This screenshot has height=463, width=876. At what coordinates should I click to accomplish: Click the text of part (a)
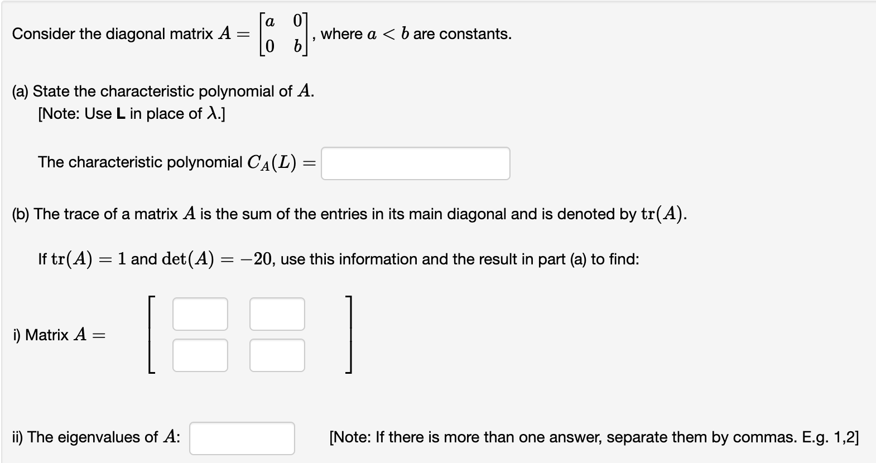coord(162,90)
